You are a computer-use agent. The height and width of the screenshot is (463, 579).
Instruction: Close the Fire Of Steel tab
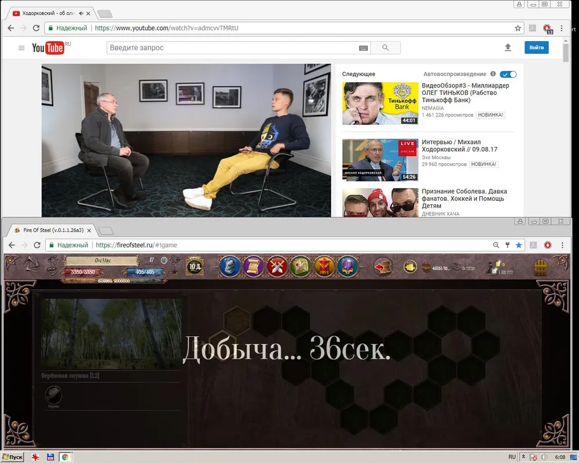click(x=89, y=230)
